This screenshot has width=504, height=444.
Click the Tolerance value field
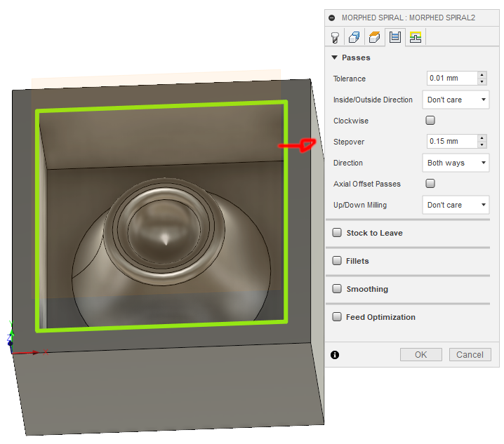click(x=452, y=78)
